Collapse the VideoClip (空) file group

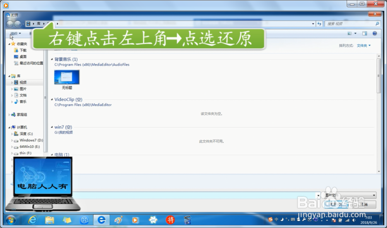pyautogui.click(x=52, y=99)
